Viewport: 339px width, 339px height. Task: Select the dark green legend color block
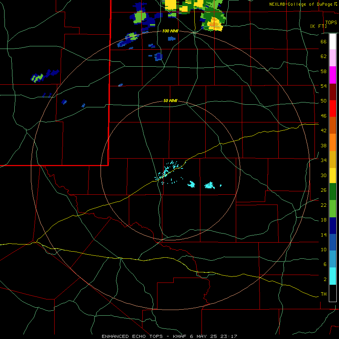pyautogui.click(x=333, y=192)
